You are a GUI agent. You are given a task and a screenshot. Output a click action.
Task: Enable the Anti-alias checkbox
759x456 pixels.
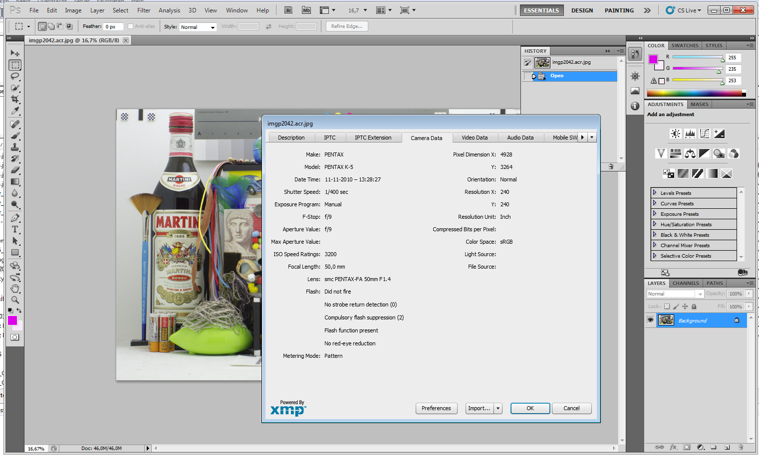(x=130, y=26)
